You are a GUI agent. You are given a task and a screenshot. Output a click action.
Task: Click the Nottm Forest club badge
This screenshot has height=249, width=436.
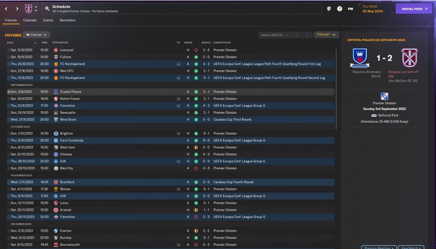(56, 99)
